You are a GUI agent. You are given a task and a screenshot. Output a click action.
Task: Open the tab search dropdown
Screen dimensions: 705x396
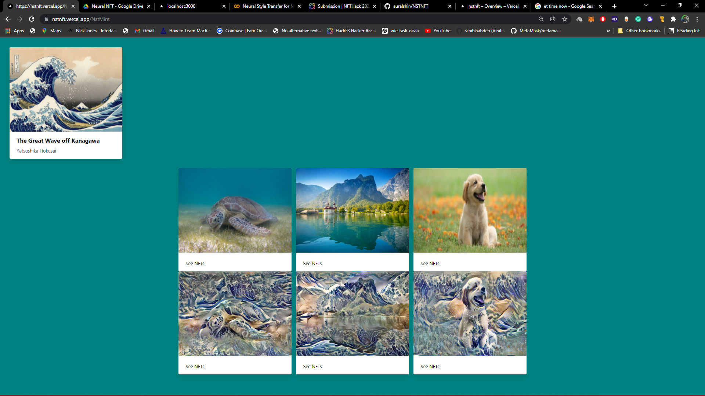[x=646, y=5]
